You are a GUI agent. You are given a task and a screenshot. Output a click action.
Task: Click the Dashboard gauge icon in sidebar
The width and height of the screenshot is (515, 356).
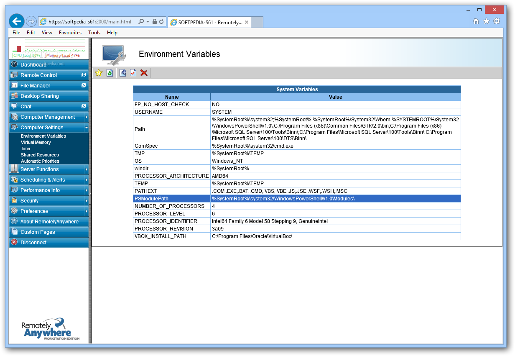coord(14,64)
